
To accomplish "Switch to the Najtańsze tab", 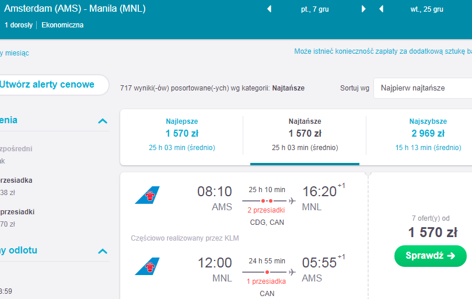I will point(305,134).
